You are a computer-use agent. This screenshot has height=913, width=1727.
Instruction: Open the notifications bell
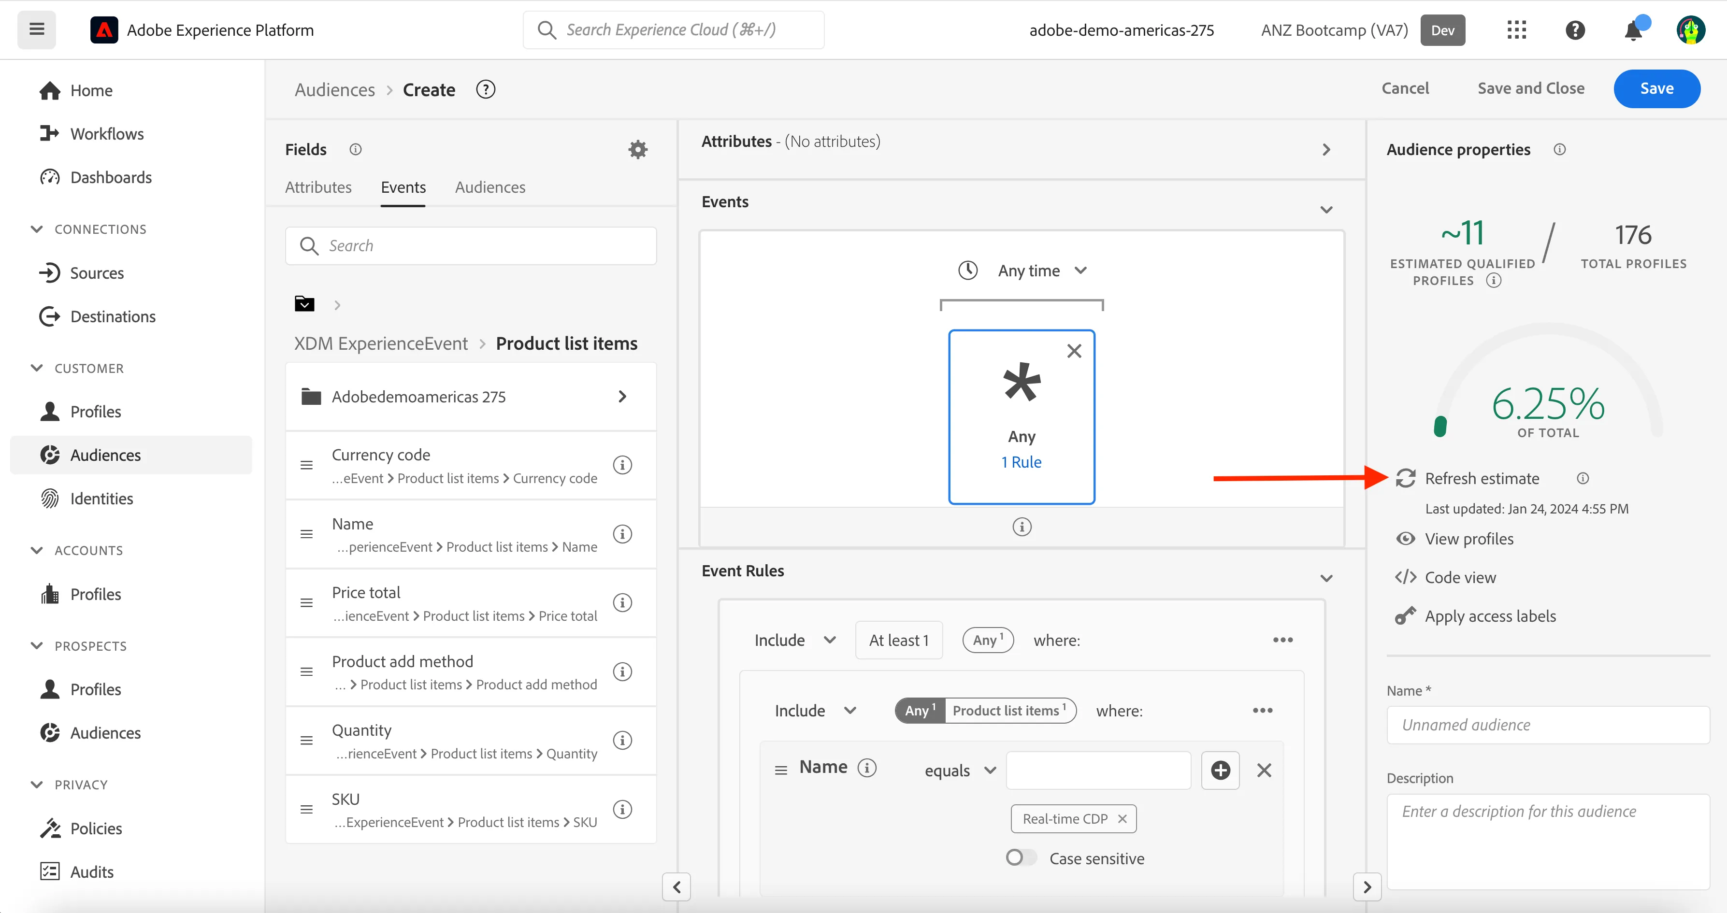1633,30
